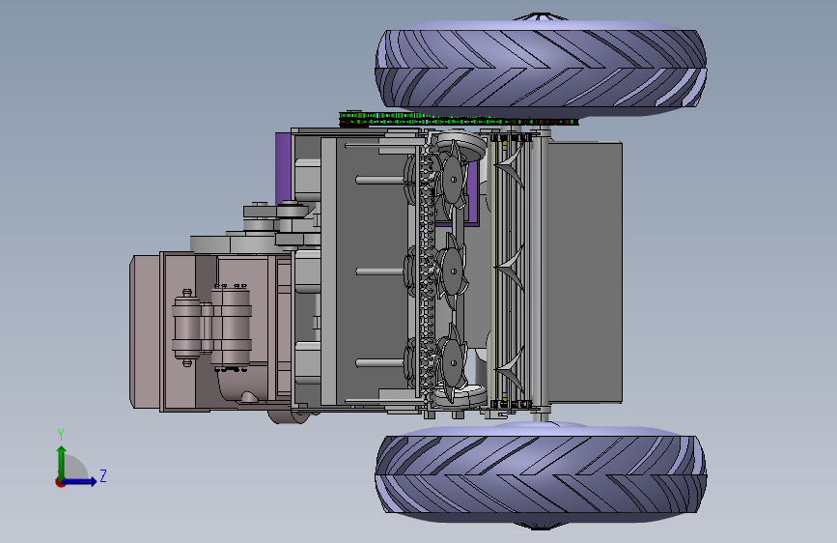Select the lower wheel hub cap
Viewport: 837px width, 543px height.
coord(541,526)
